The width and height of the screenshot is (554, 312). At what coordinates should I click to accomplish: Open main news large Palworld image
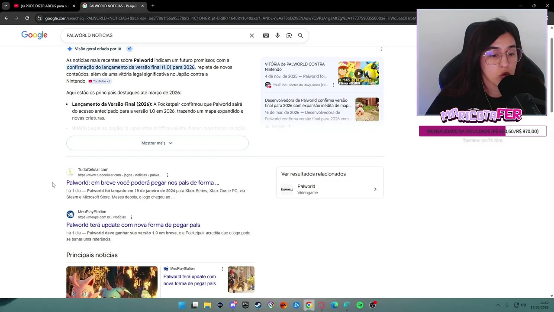click(112, 282)
